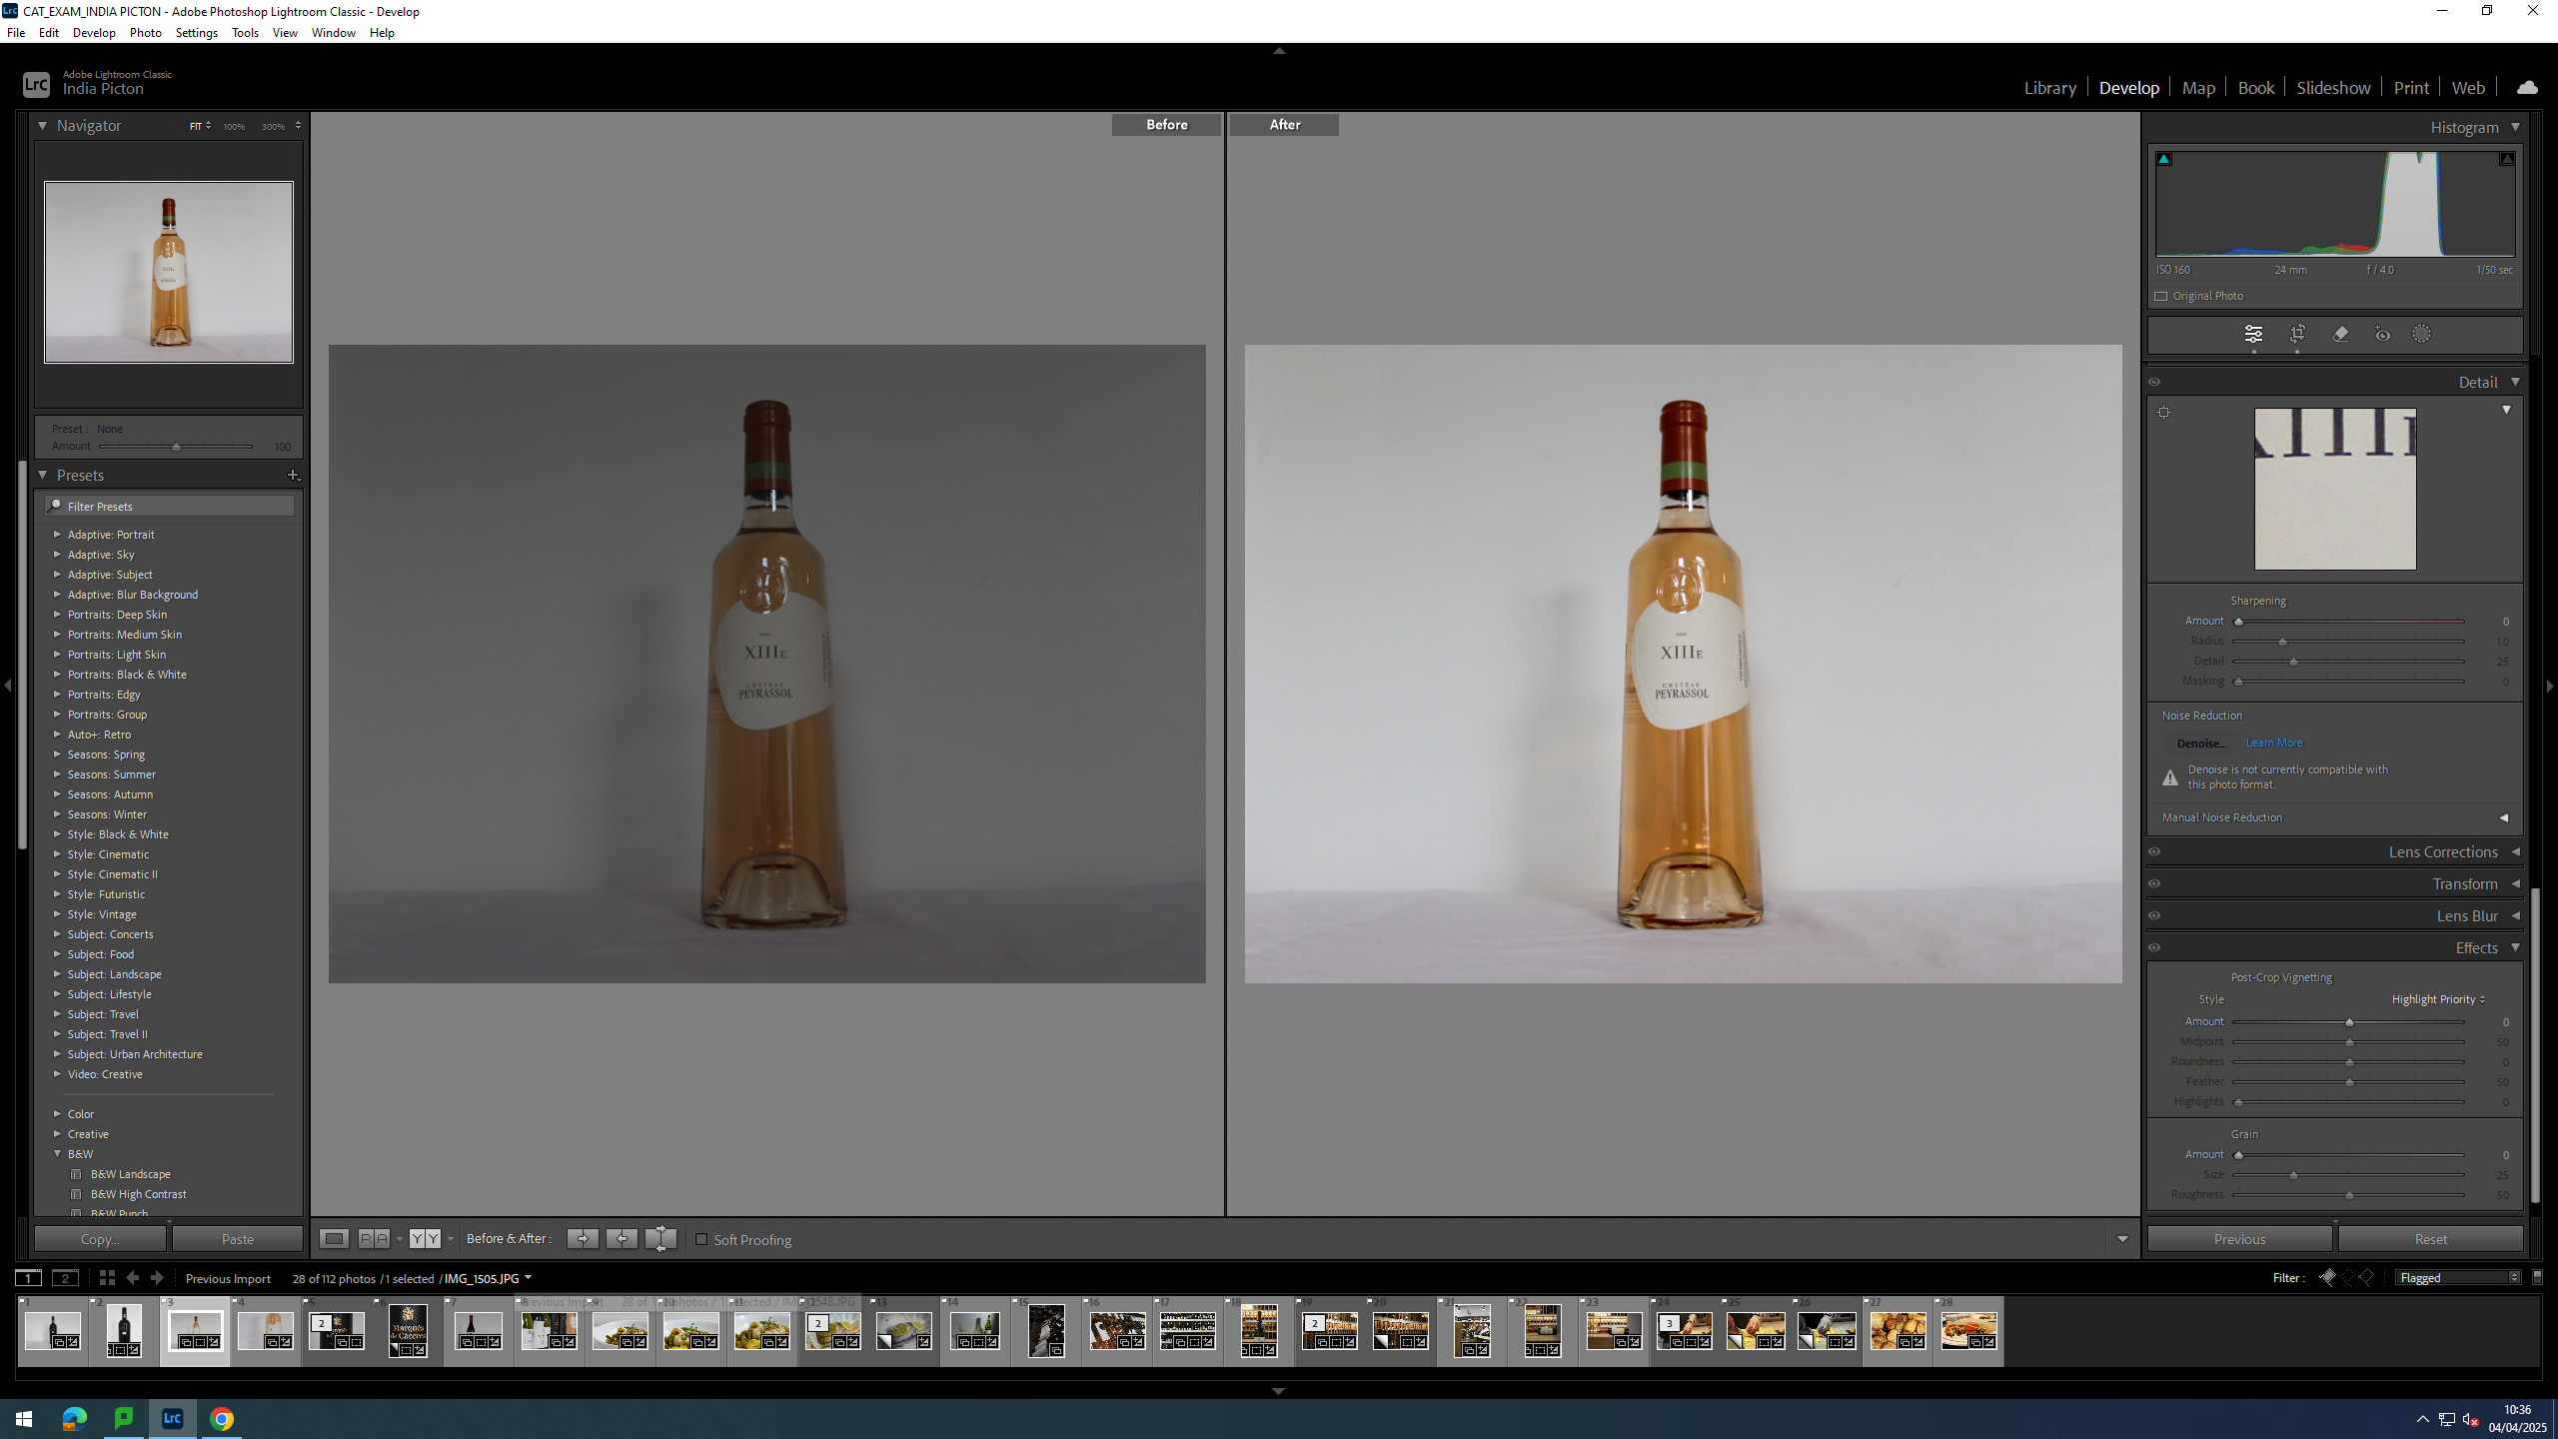Image resolution: width=2558 pixels, height=1439 pixels.
Task: Toggle Effects panel eye switch
Action: [x=2155, y=948]
